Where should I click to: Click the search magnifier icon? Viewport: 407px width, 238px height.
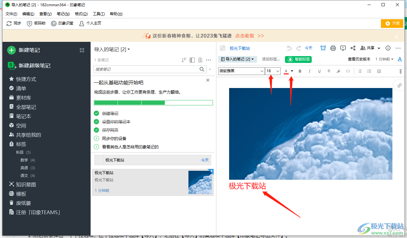tap(202, 69)
